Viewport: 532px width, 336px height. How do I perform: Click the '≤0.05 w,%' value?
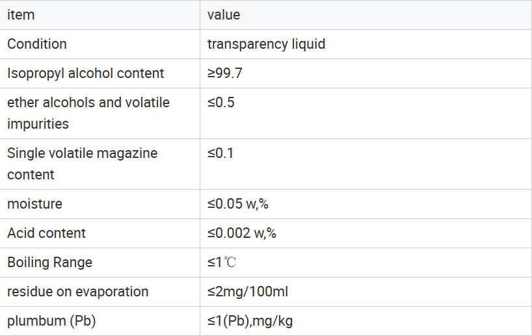pyautogui.click(x=238, y=204)
